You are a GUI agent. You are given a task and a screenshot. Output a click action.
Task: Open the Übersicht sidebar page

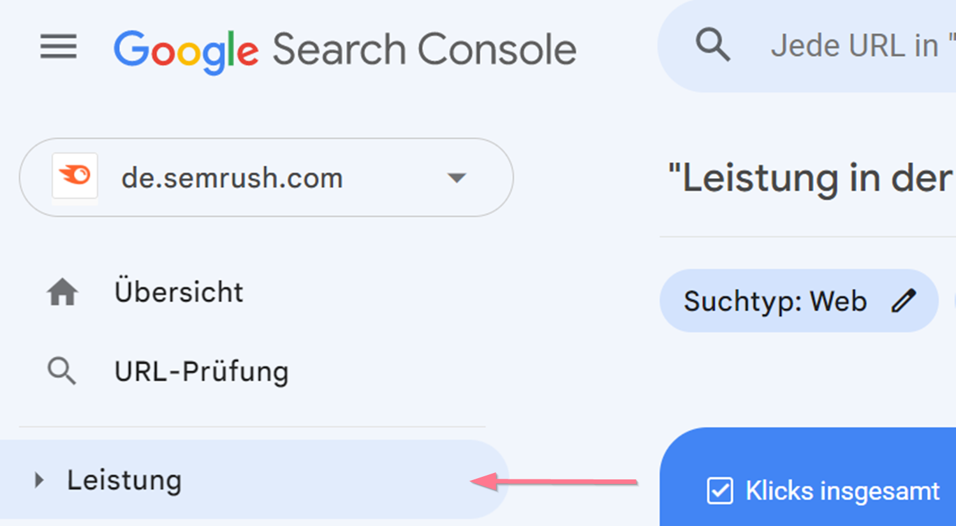(x=179, y=290)
